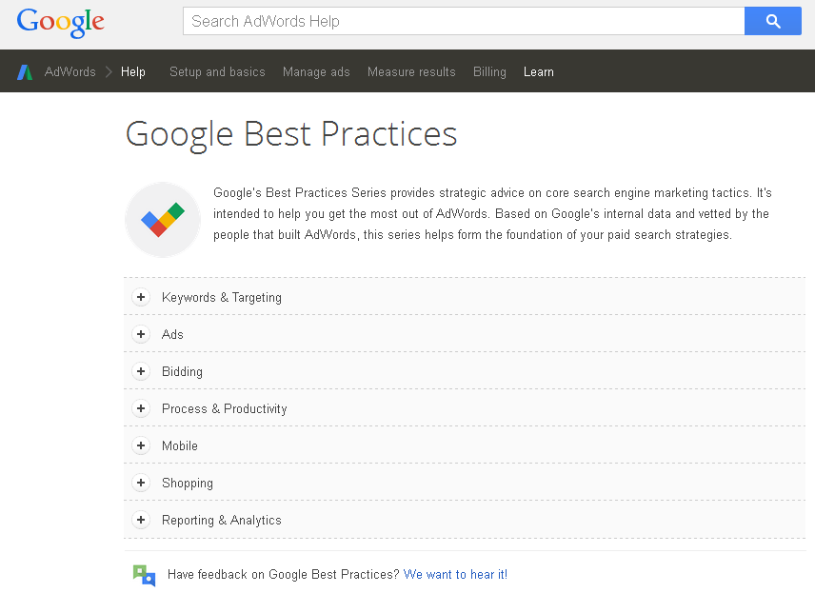Viewport: 815px width, 593px height.
Task: Open the Bidding category
Action: [141, 371]
